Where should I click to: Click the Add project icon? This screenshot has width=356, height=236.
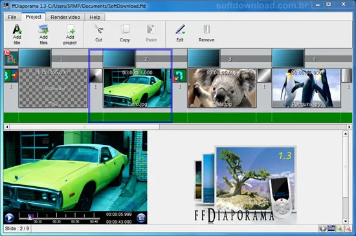[x=70, y=30]
